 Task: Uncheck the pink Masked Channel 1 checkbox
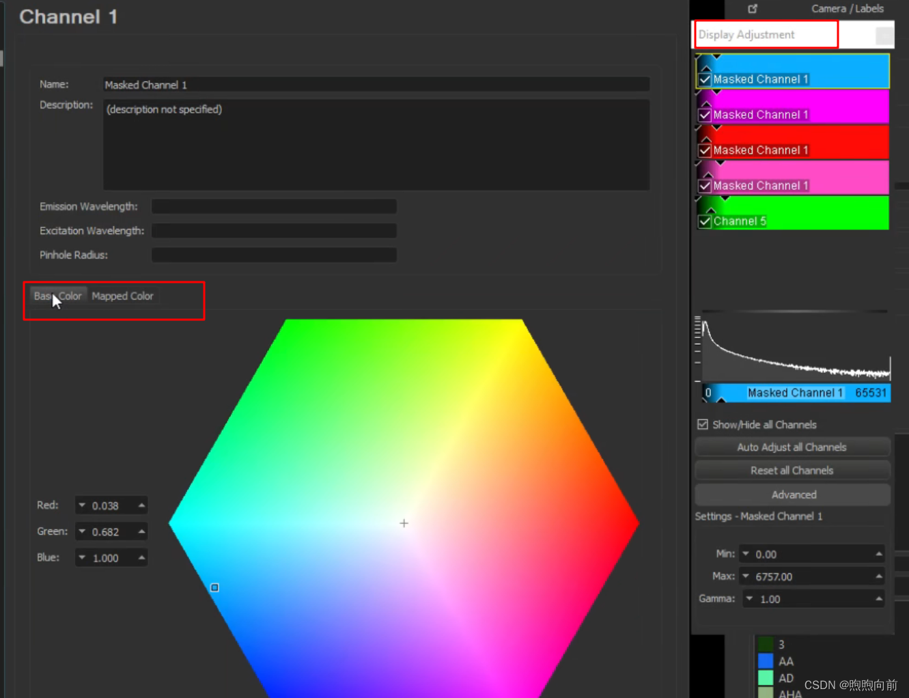705,186
